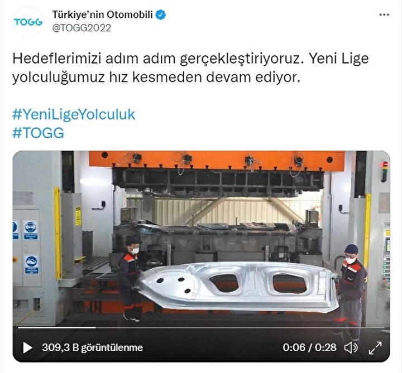
Task: Open the #TOGG hashtag link
Action: point(38,133)
